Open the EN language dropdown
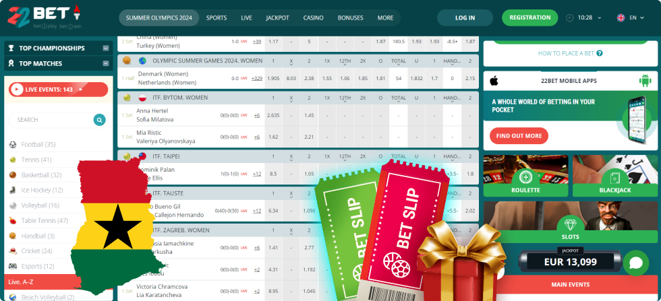The height and width of the screenshot is (301, 661). (x=637, y=18)
